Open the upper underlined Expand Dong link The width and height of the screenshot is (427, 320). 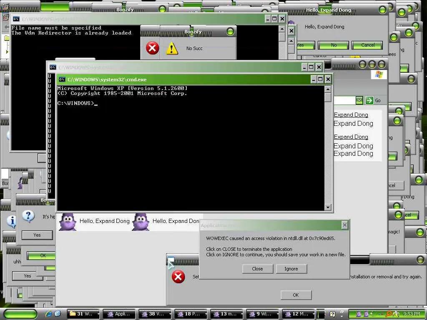coord(351,115)
